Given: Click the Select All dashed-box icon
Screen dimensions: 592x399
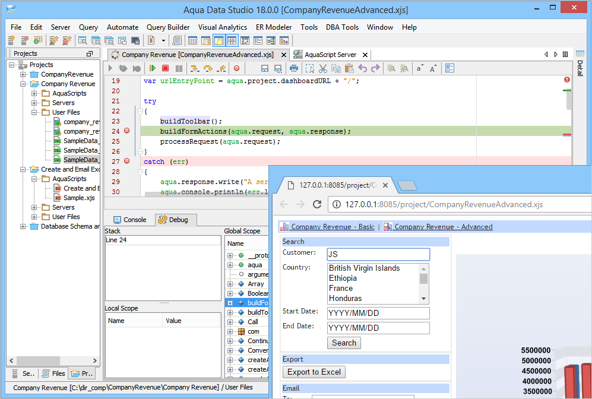Looking at the screenshot, I should coord(309,68).
